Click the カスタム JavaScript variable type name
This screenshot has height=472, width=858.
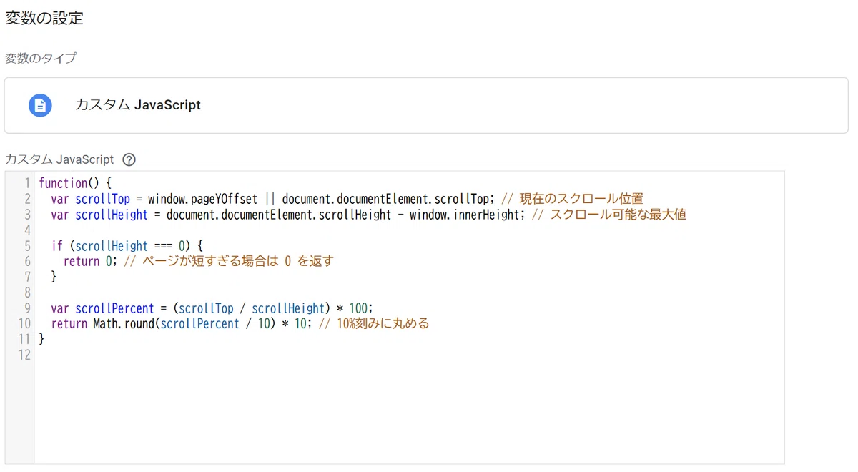point(138,105)
